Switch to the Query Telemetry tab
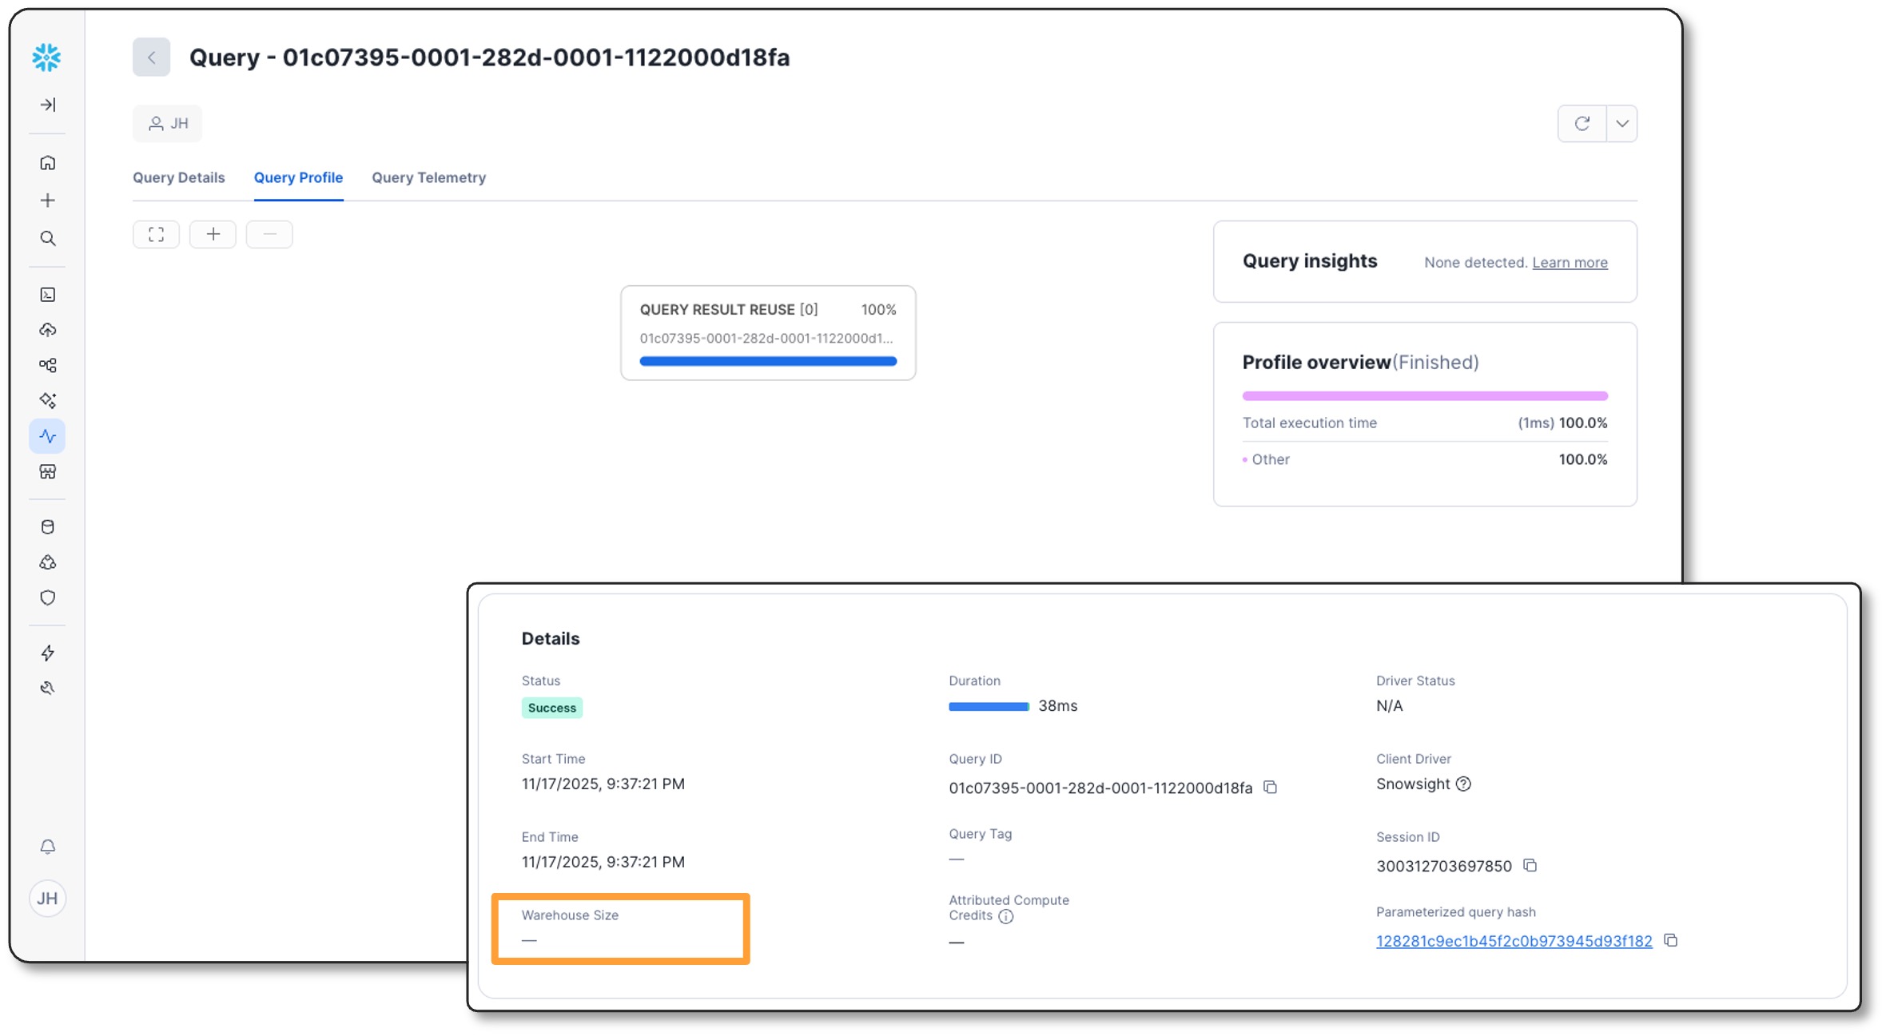The height and width of the screenshot is (1036, 1886). tap(428, 177)
